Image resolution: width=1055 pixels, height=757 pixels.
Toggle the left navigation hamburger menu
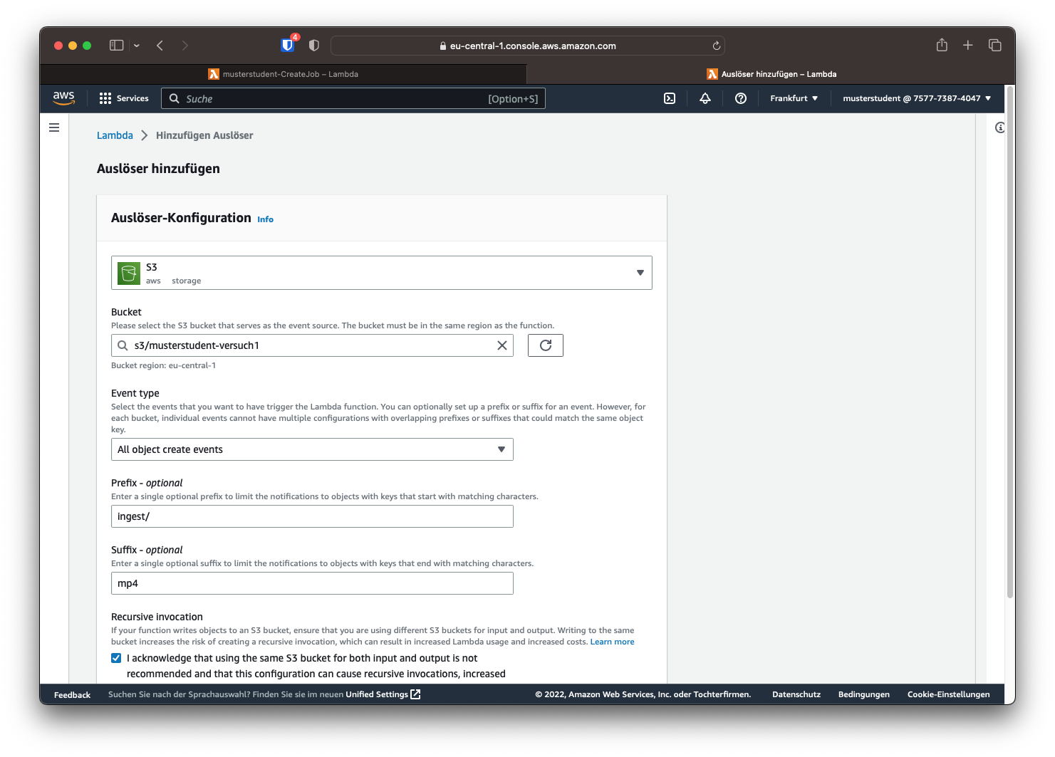54,127
